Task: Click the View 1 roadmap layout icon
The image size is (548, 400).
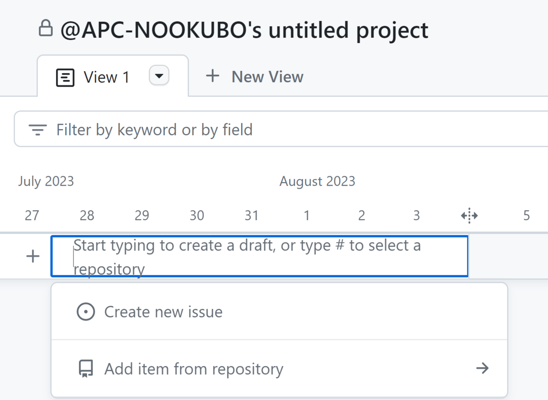Action: point(65,78)
